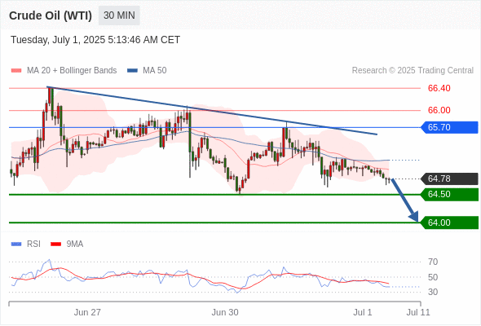
Task: Click the RSI legend swatch
Action: tap(16, 244)
